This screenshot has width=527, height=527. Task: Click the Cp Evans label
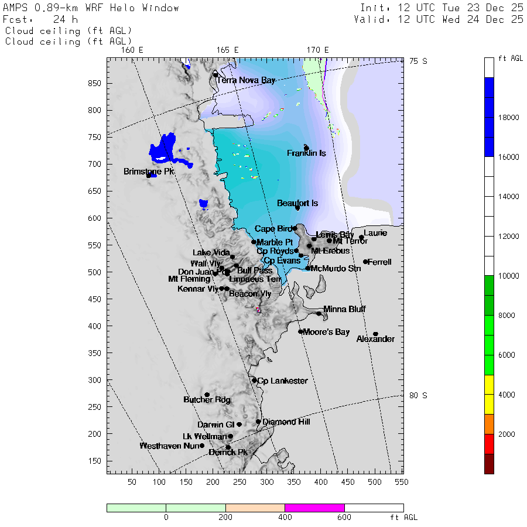point(282,261)
